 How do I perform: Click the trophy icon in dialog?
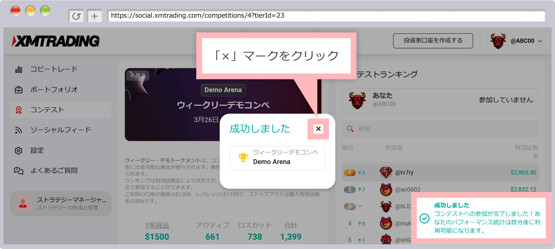pos(243,158)
